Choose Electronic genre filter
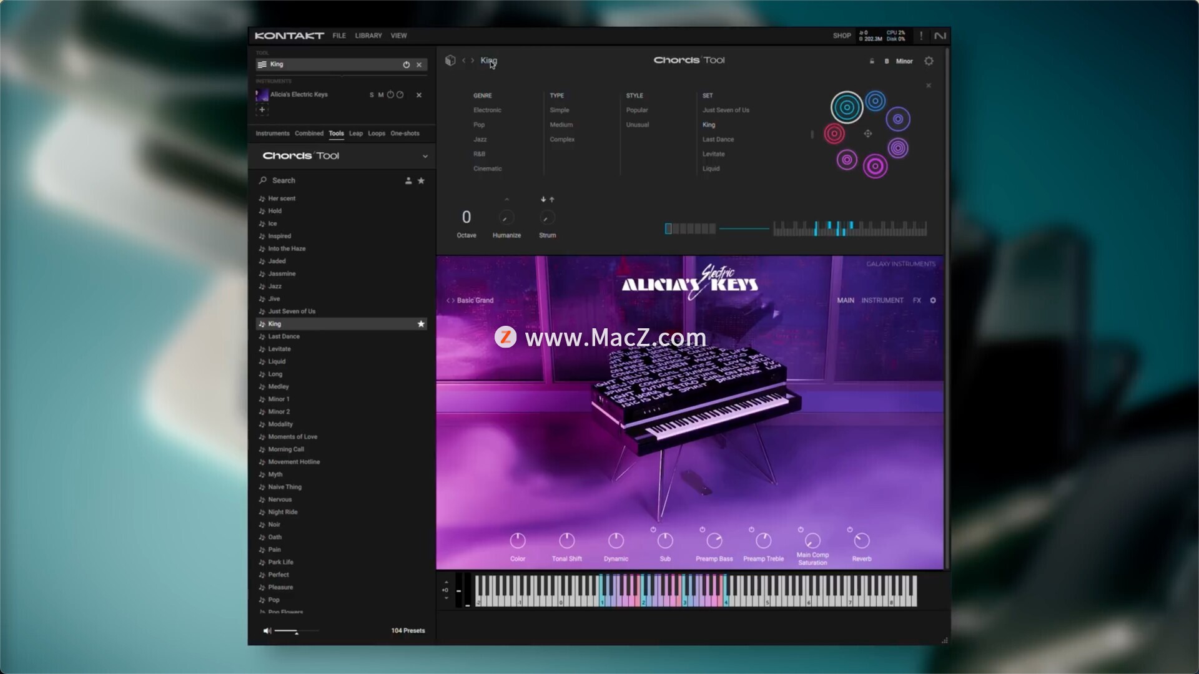This screenshot has width=1199, height=674. [487, 110]
